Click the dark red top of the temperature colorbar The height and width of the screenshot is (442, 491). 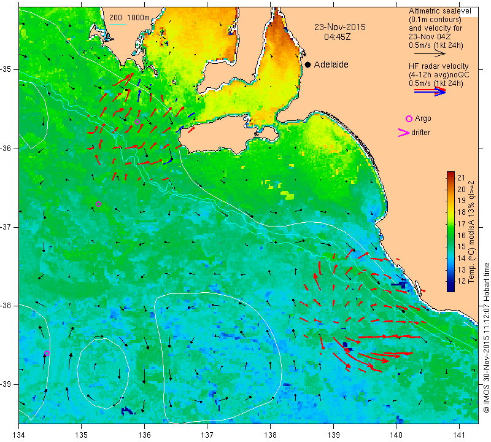[450, 174]
